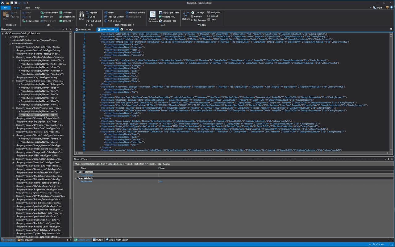Click Replace in Search group
395x247 pixels.
(91, 13)
